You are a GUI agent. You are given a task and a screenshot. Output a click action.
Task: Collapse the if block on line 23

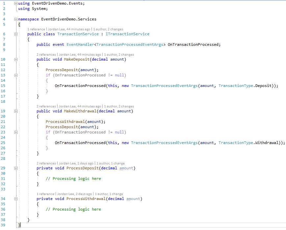click(x=16, y=132)
